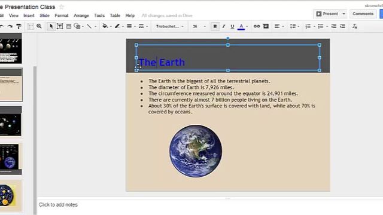Expand the line tool dropdown arrow
The image size is (383, 215).
[x=96, y=26]
